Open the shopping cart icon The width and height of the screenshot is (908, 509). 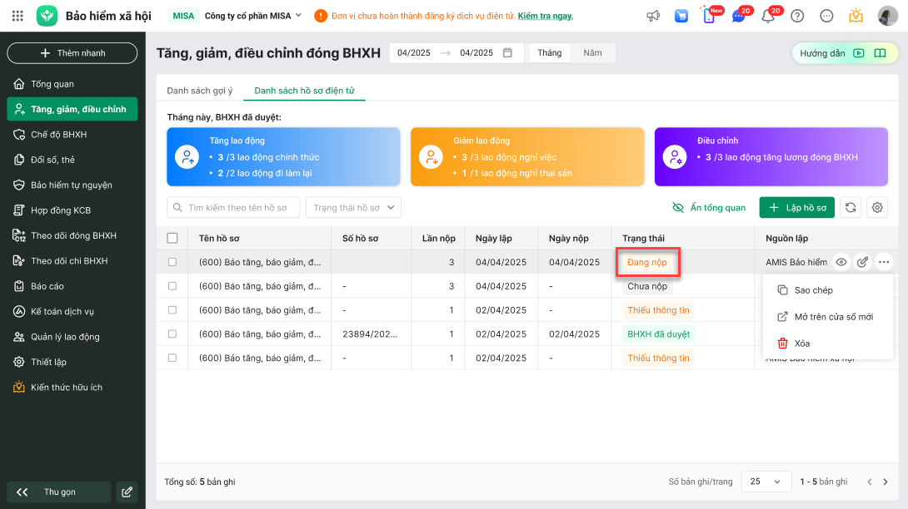tap(681, 16)
